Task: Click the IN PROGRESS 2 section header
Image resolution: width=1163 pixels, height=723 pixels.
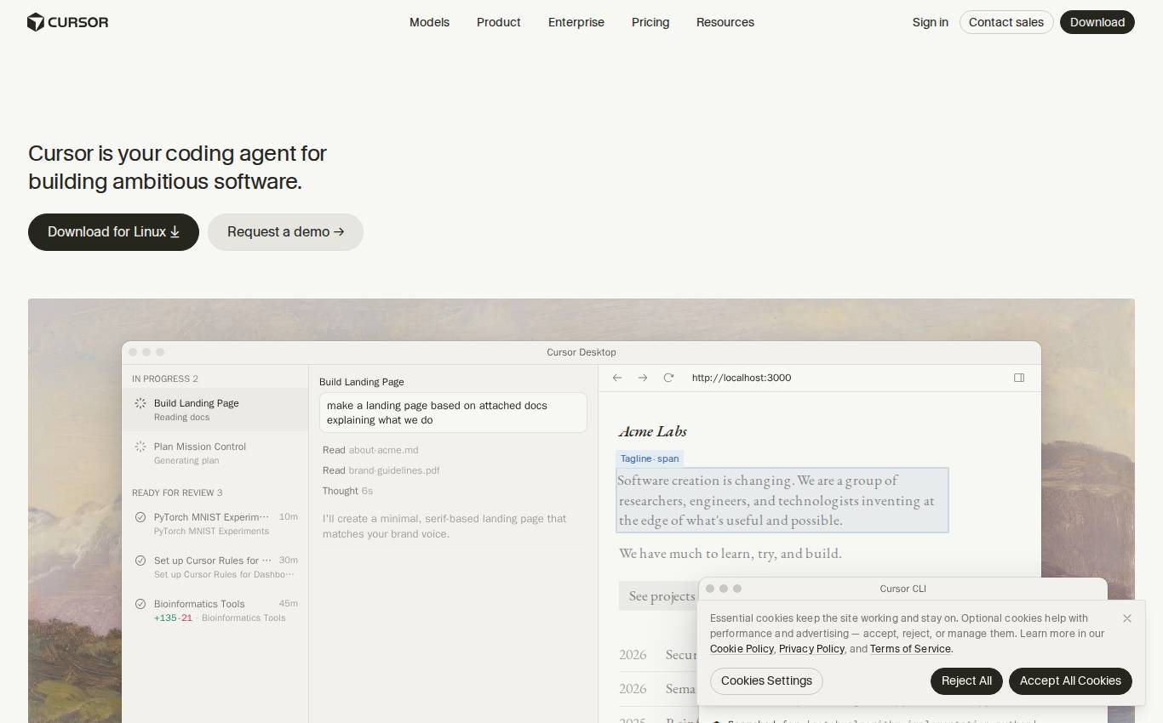Action: click(x=165, y=379)
